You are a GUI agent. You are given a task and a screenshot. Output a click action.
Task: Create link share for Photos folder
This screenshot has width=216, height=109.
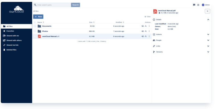point(146,31)
